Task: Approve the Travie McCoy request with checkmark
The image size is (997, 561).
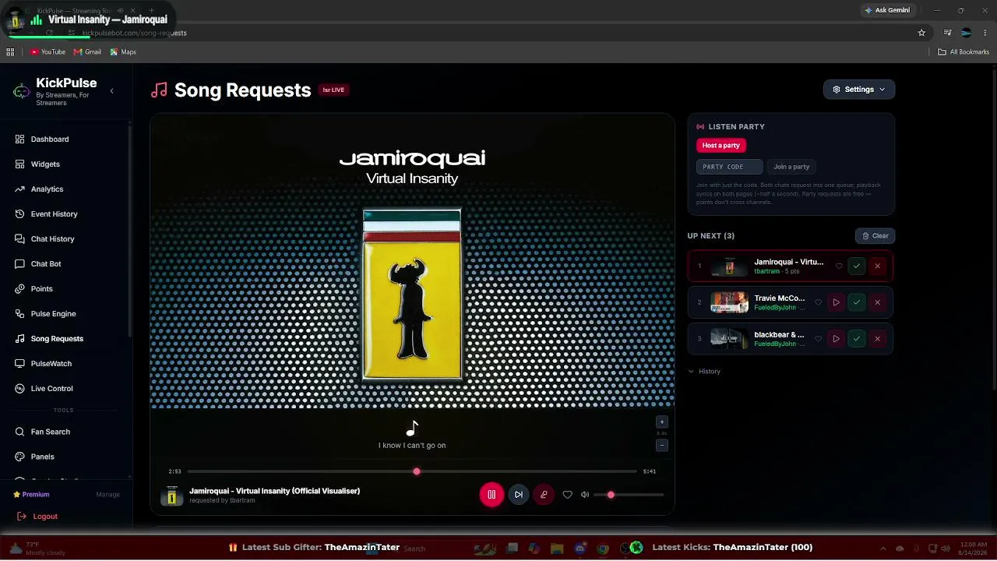Action: 857,302
